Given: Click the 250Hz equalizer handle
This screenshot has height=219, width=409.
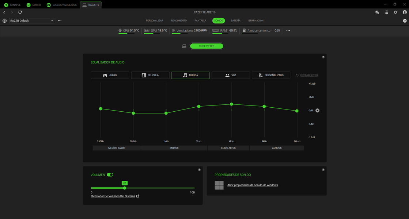Looking at the screenshot, I should tap(101, 109).
